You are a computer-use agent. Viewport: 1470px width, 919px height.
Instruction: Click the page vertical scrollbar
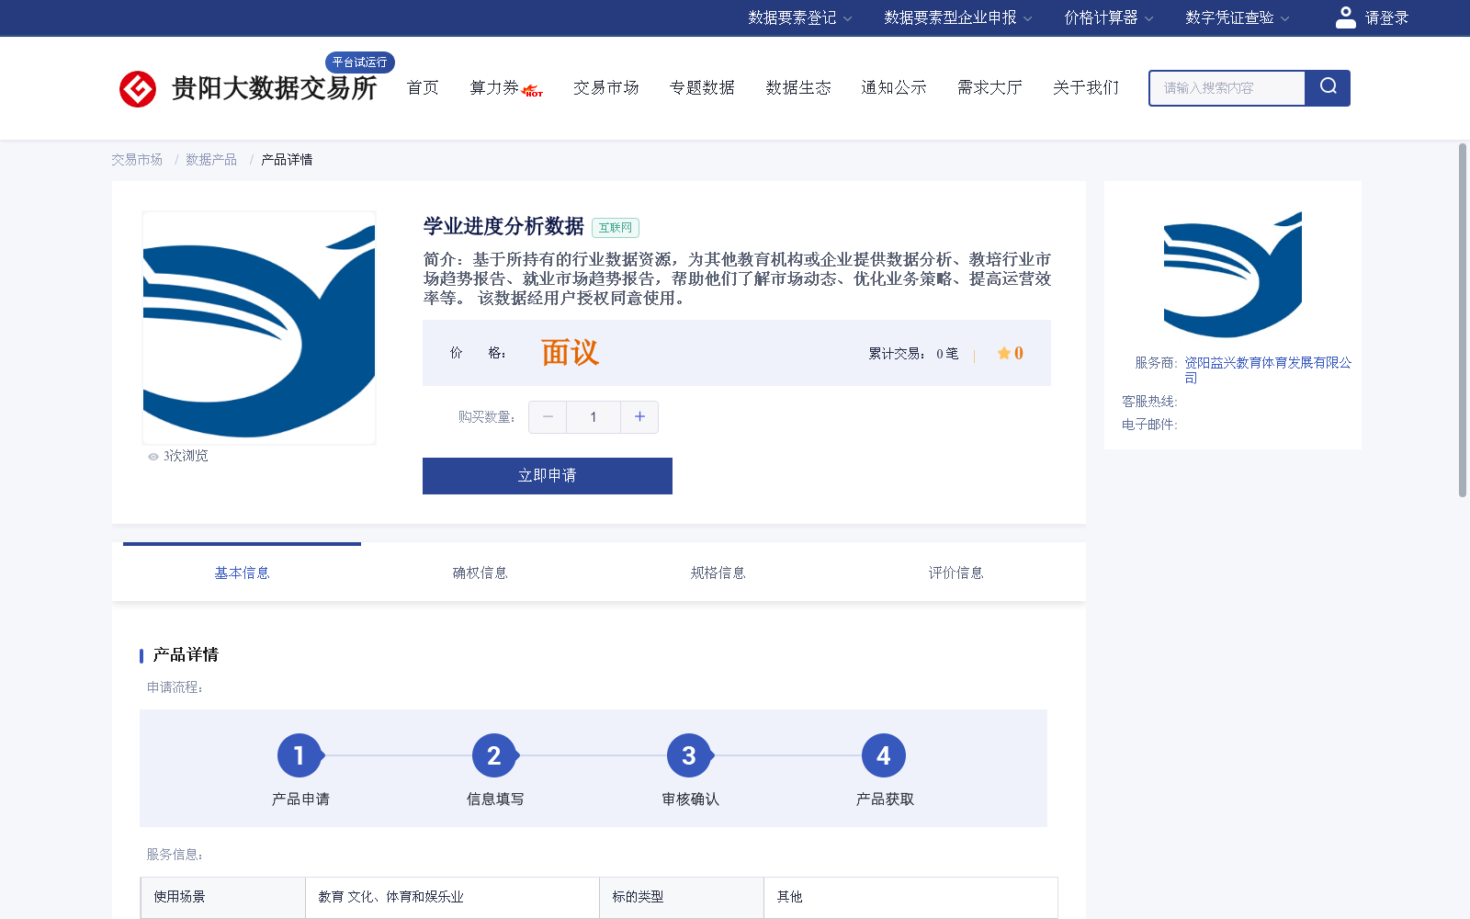pos(1463,320)
